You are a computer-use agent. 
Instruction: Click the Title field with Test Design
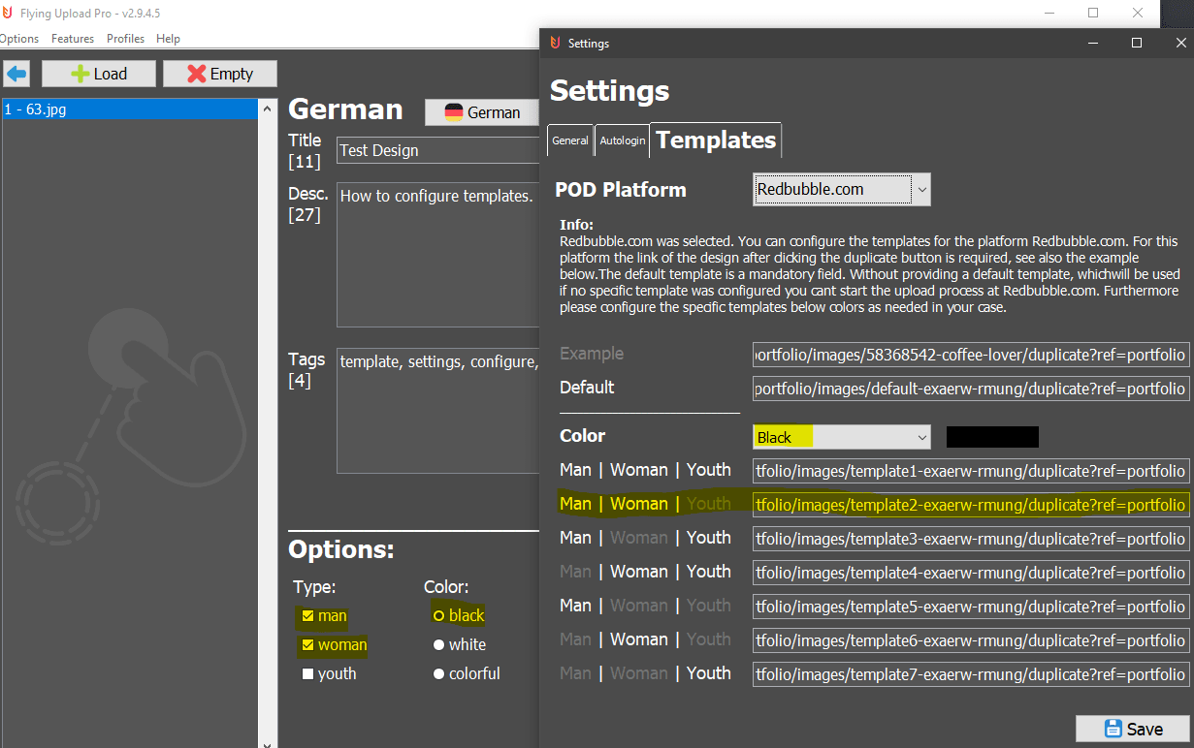(x=437, y=150)
